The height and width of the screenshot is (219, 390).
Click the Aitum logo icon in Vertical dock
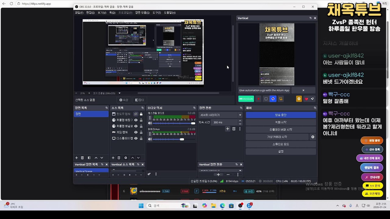(312, 99)
